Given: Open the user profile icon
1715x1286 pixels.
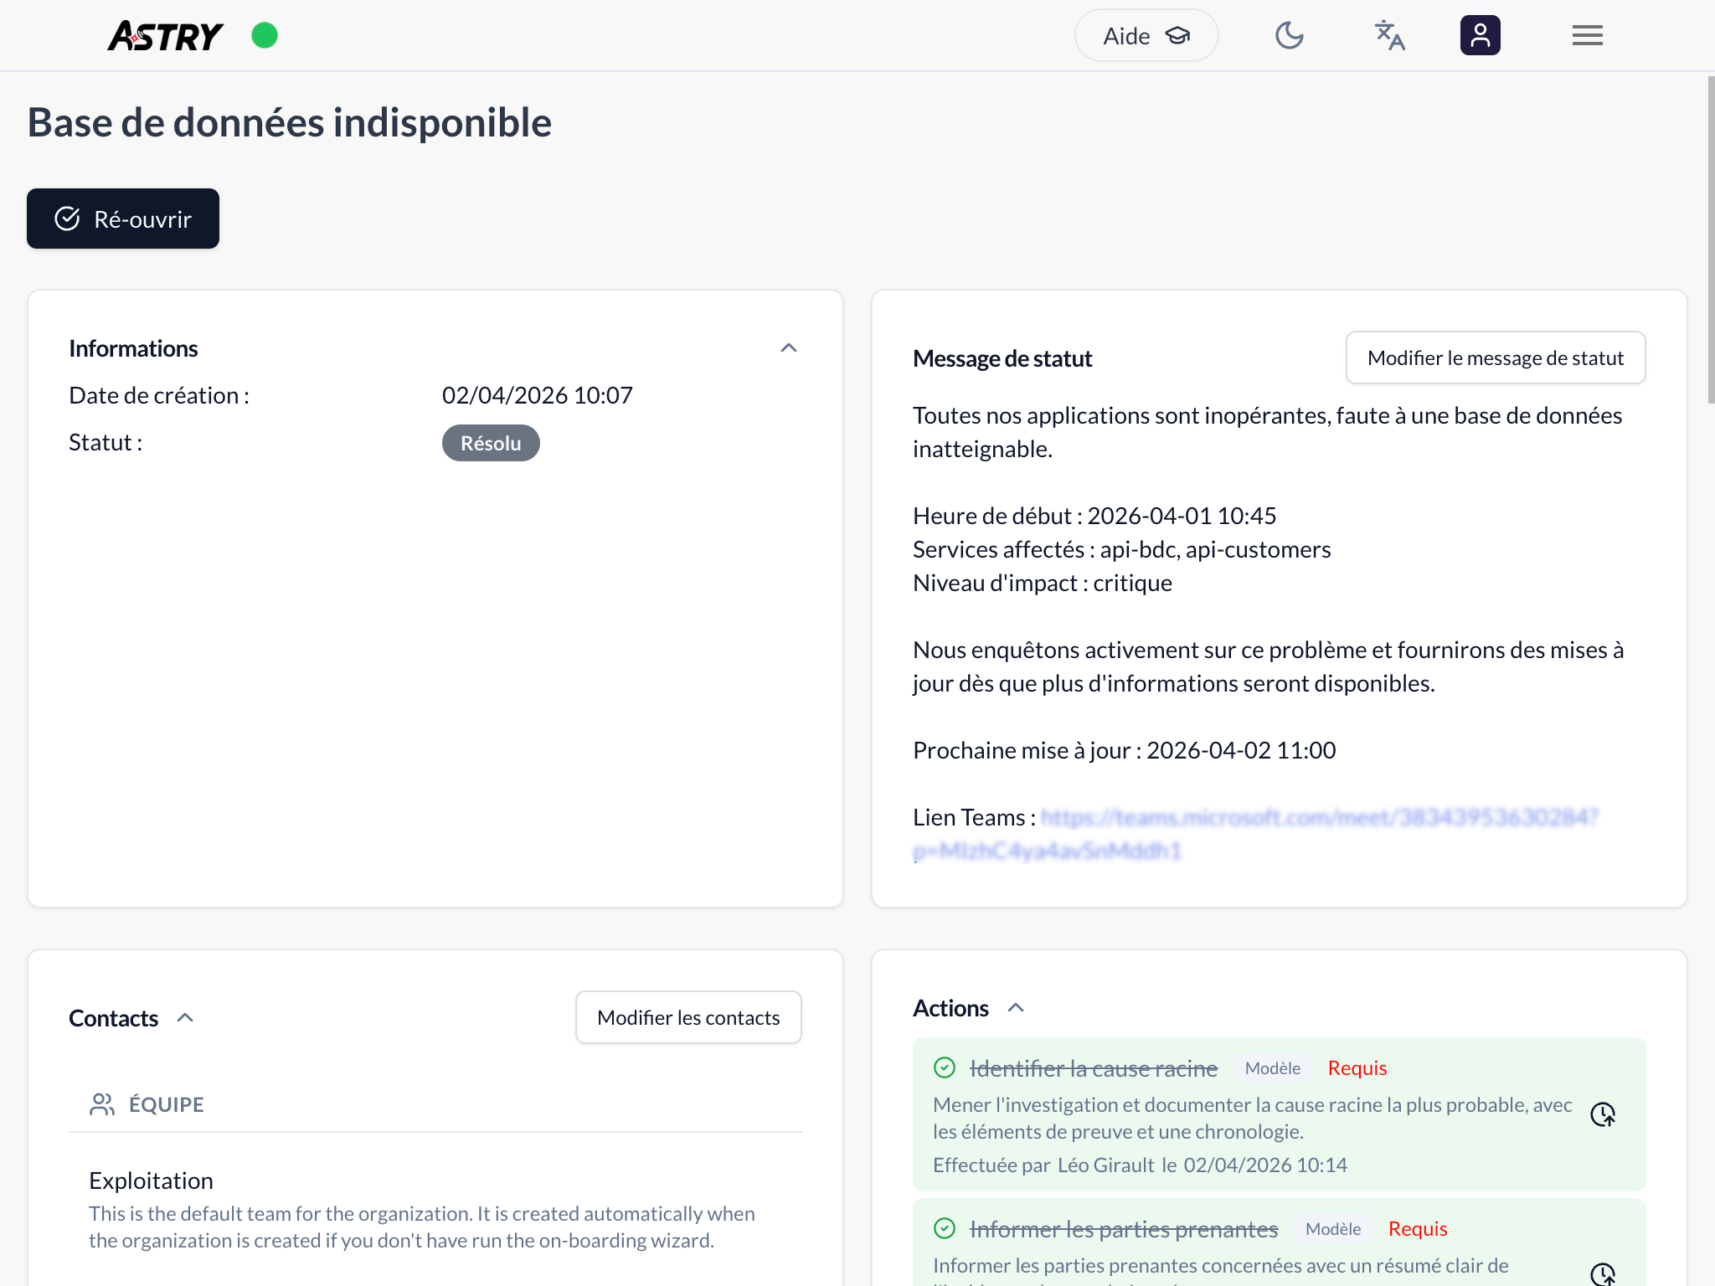Looking at the screenshot, I should point(1480,36).
